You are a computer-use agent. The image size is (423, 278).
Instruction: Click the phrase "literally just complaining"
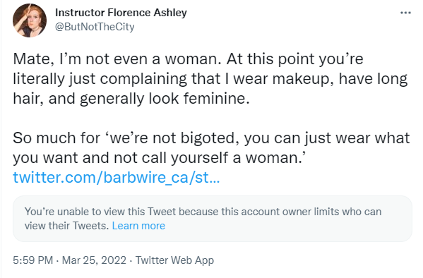tap(100, 79)
